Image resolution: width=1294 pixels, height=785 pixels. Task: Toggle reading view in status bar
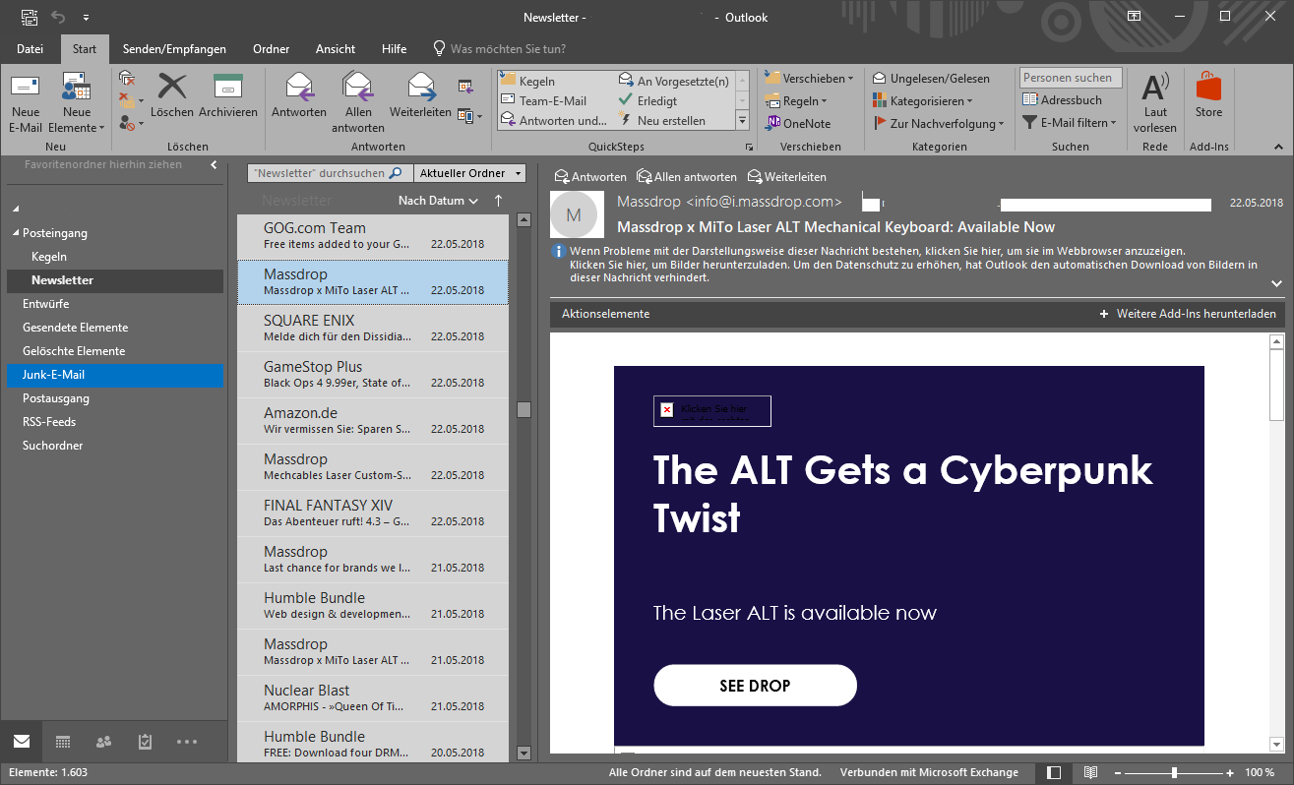click(1090, 772)
